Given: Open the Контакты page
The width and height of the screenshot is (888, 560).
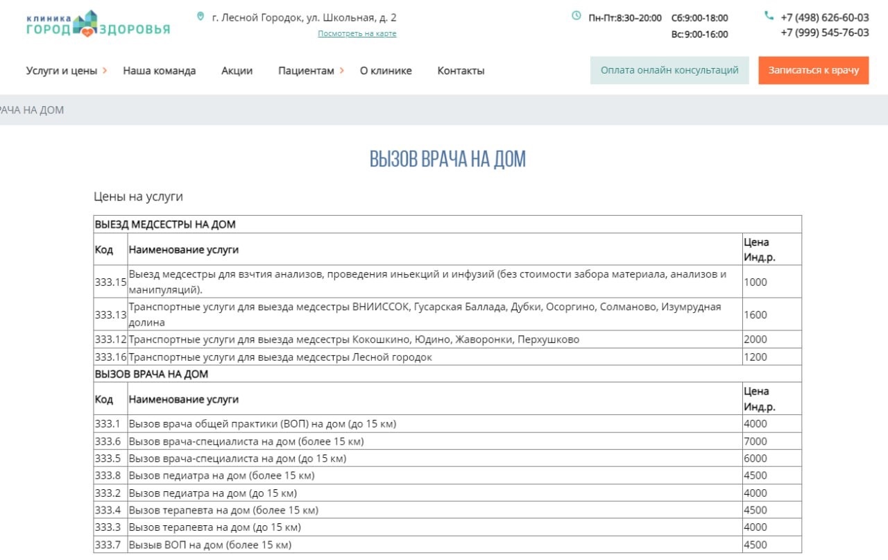Looking at the screenshot, I should (461, 71).
